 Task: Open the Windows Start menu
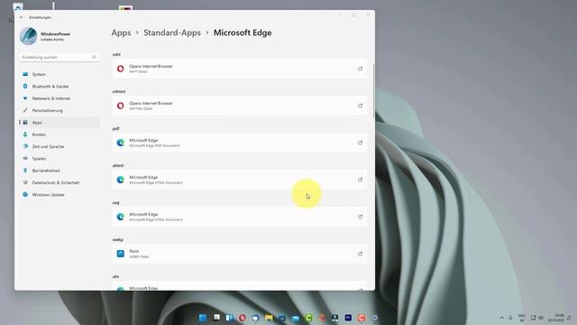pyautogui.click(x=202, y=318)
